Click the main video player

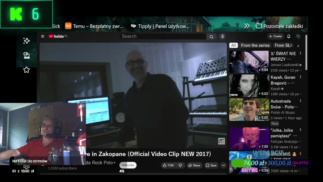tap(133, 95)
